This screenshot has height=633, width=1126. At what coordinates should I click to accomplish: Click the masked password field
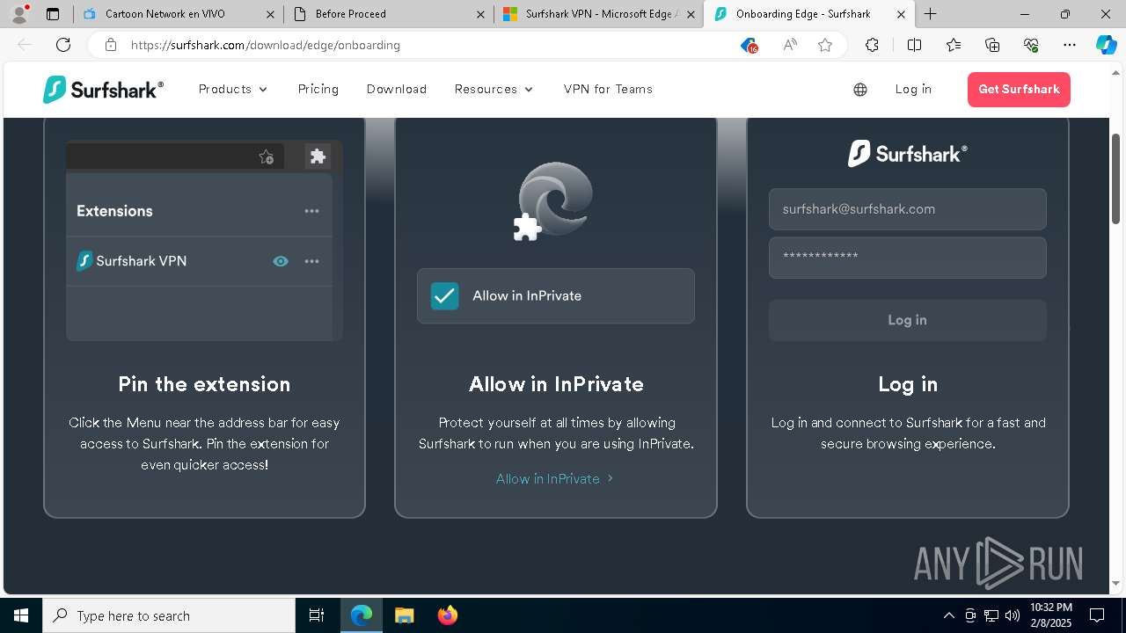pyautogui.click(x=907, y=258)
